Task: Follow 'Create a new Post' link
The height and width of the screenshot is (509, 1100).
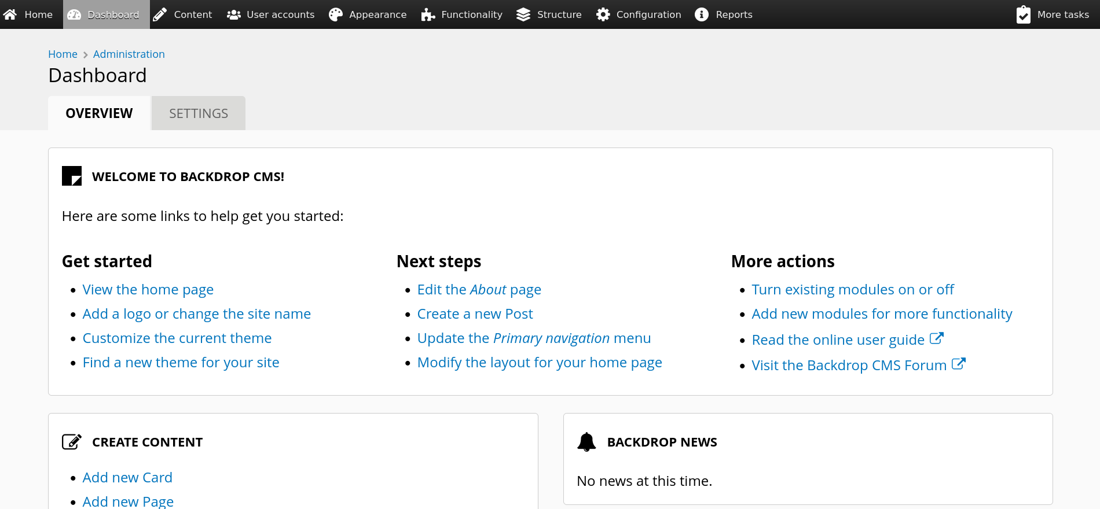Action: tap(475, 314)
